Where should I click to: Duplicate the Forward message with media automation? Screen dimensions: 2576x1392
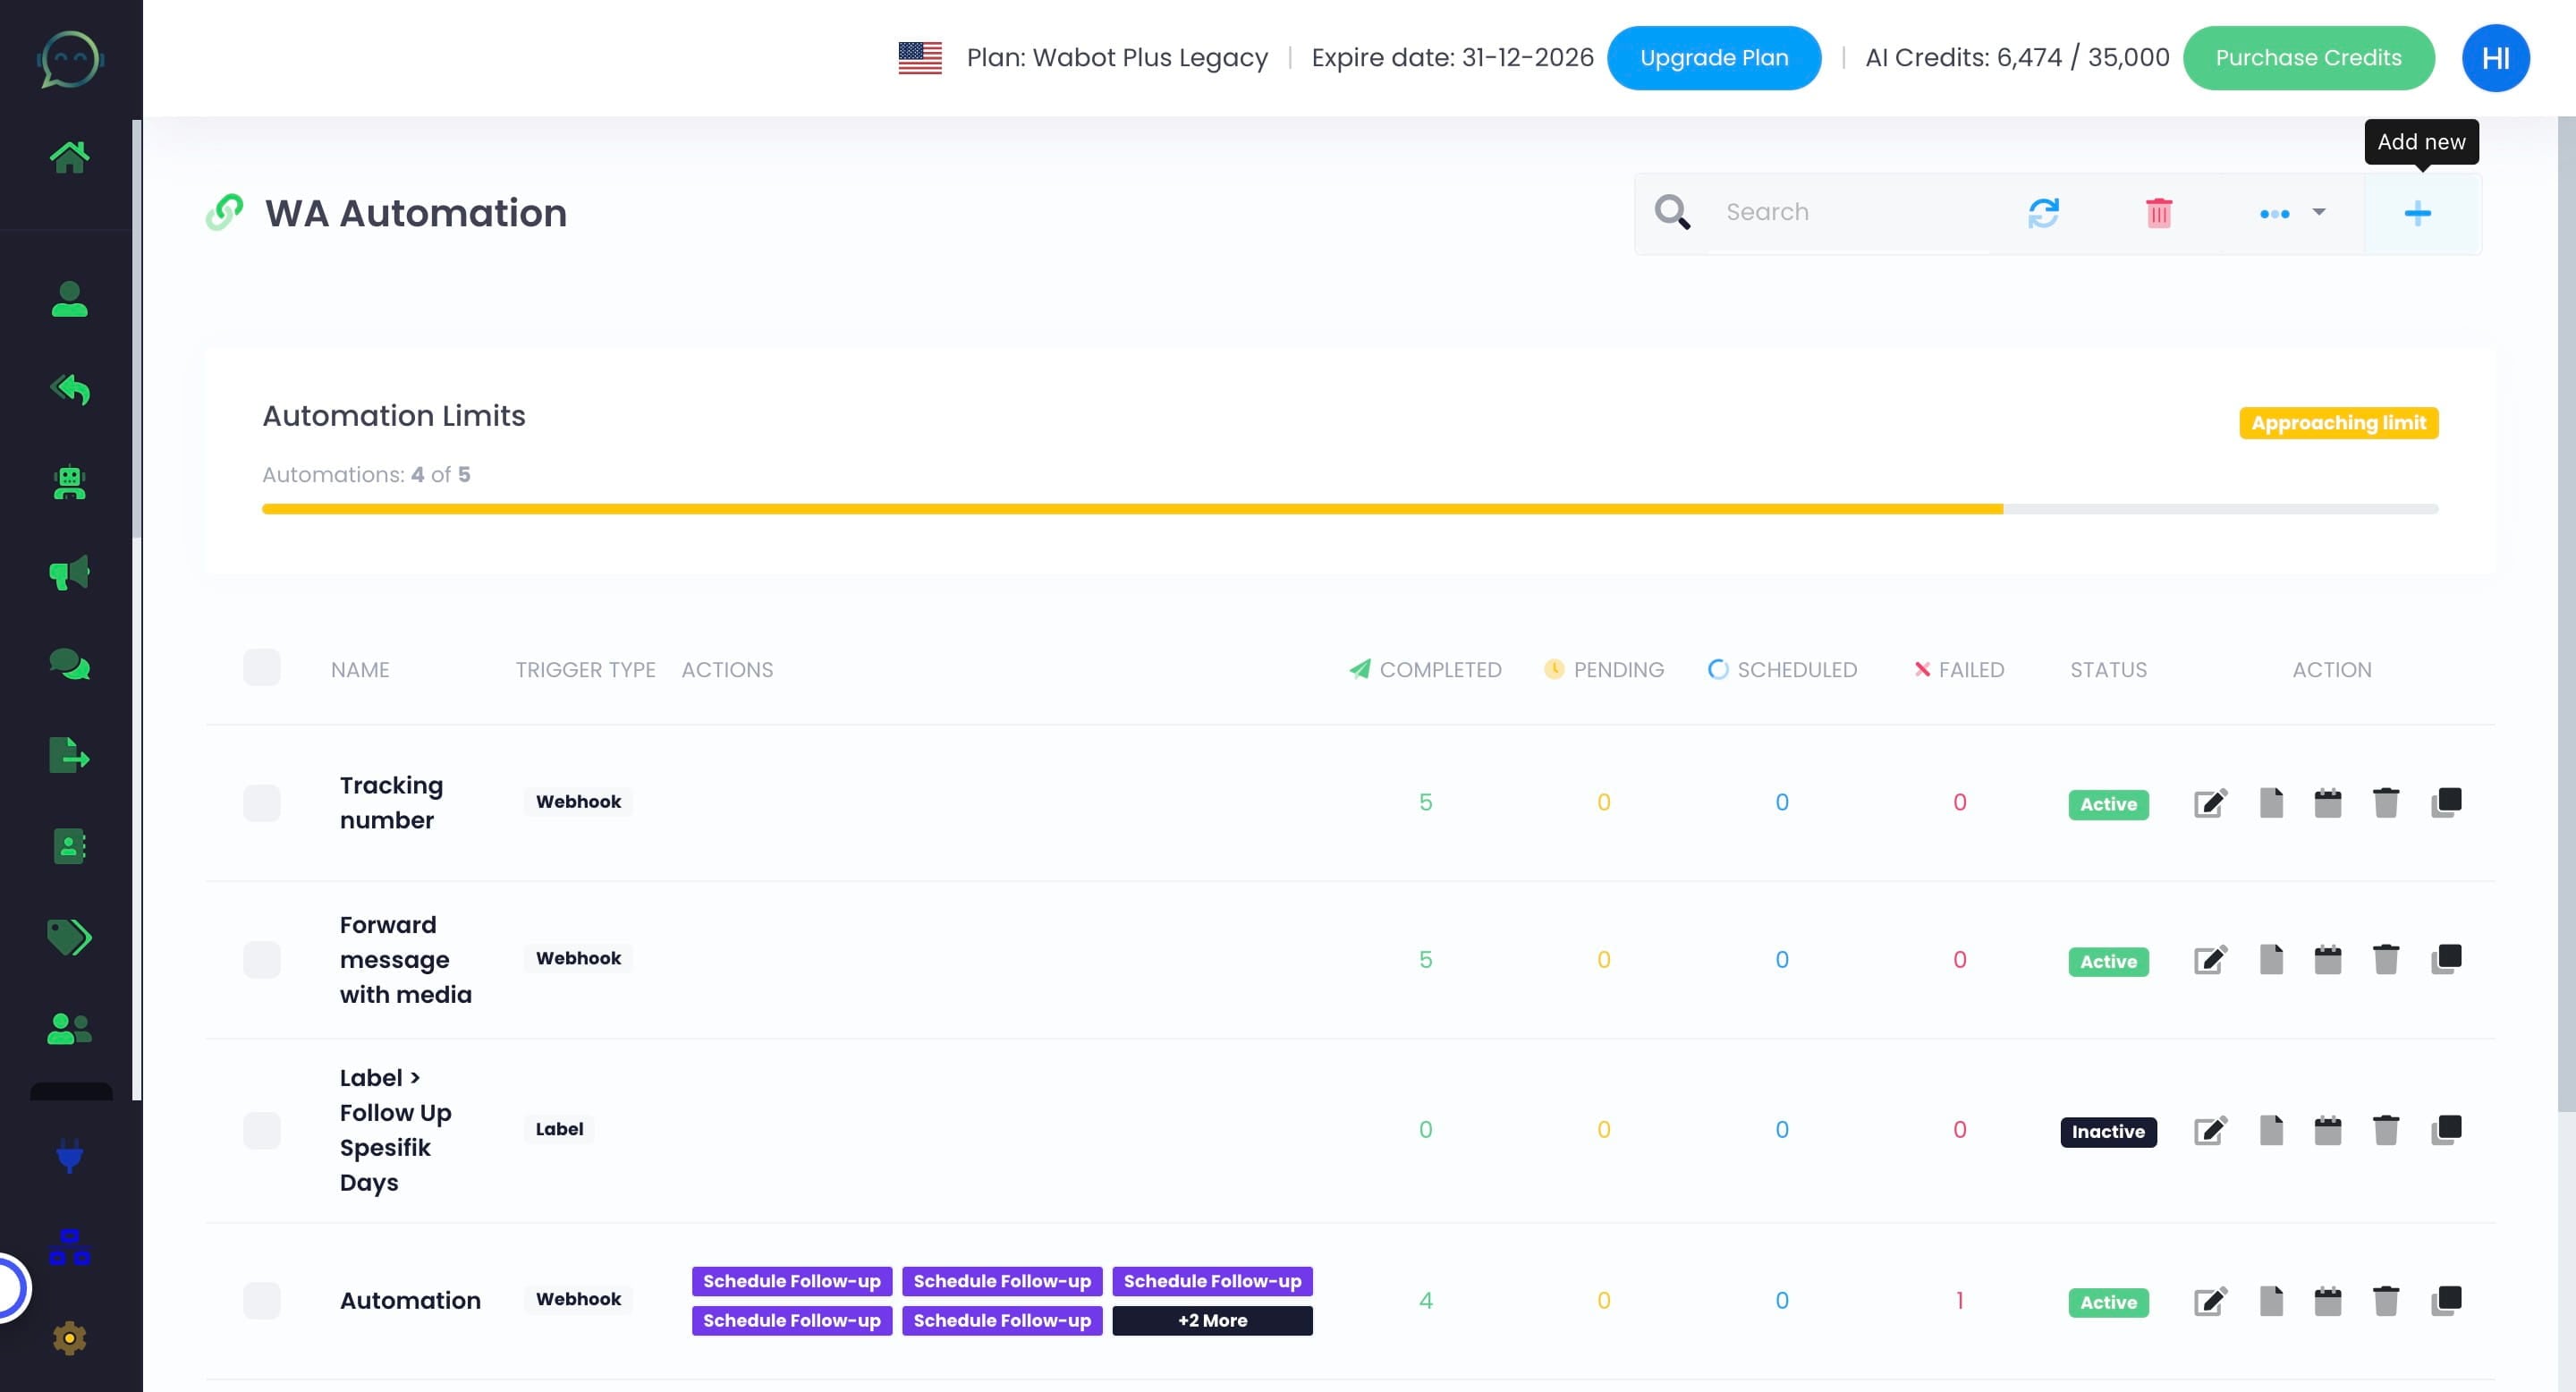(2446, 959)
